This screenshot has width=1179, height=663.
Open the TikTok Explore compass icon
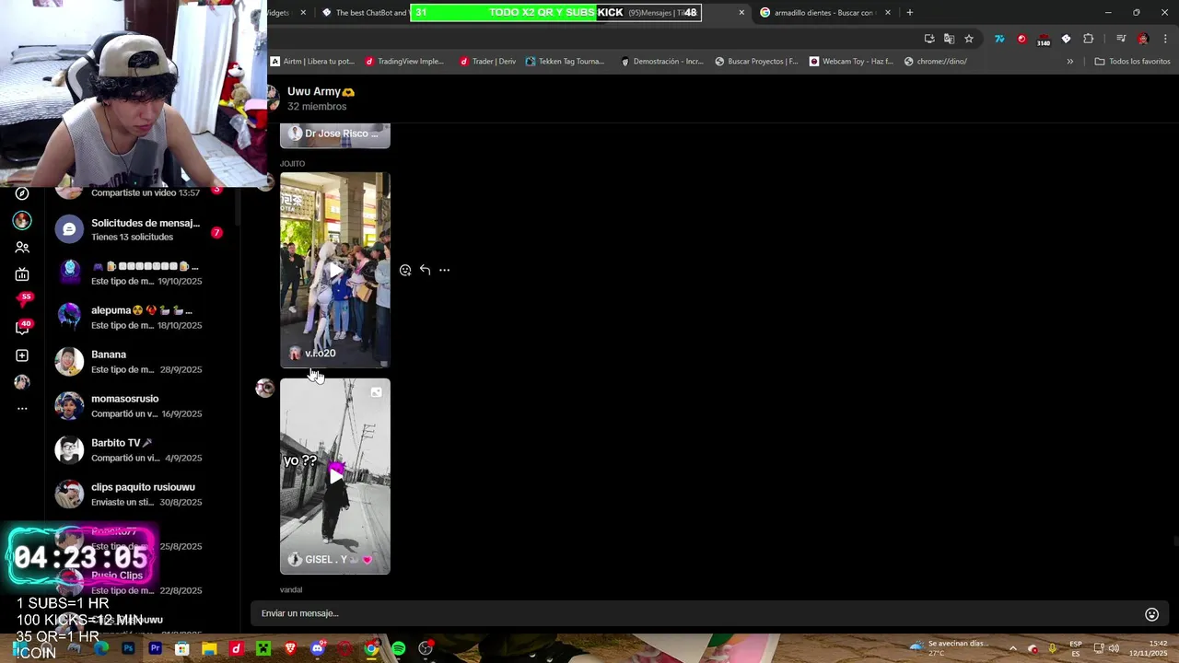tap(22, 193)
